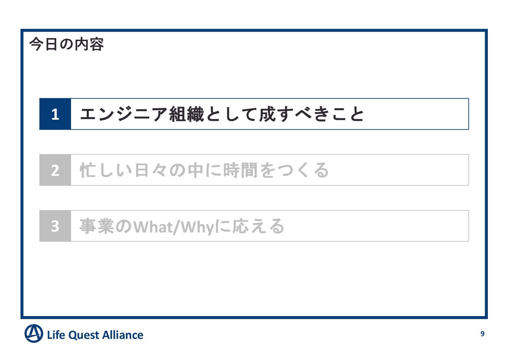The height and width of the screenshot is (360, 509).
Task: Click the word 時間 in item 2
Action: pos(240,170)
